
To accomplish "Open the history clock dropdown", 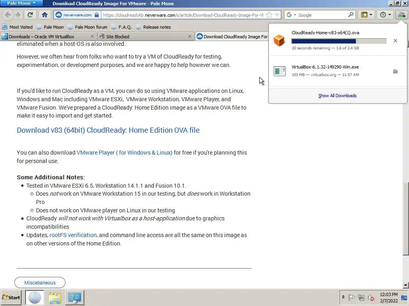I will point(385,15).
